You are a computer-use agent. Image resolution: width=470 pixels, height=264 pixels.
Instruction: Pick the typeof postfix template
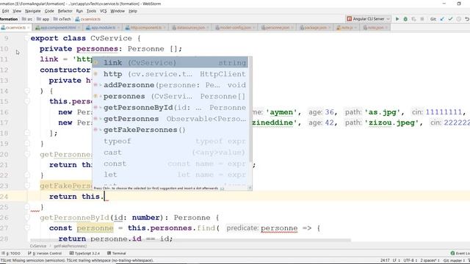170,142
